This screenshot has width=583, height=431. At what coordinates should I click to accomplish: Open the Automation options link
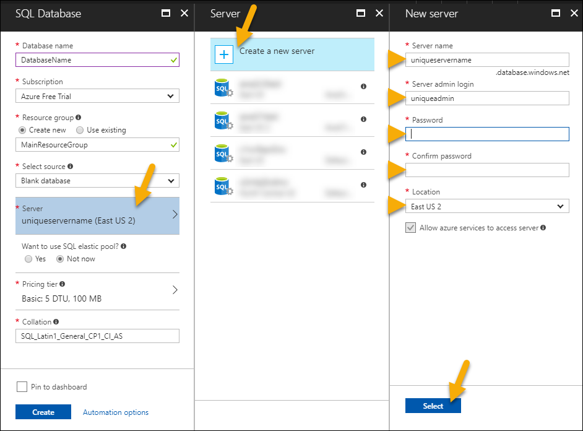pos(116,412)
